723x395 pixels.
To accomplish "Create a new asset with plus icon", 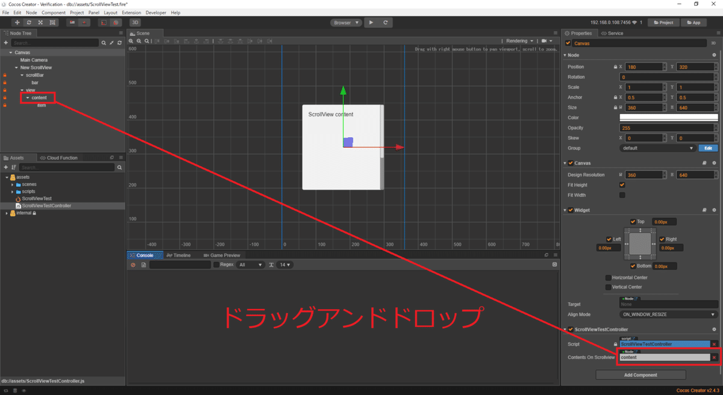I will pyautogui.click(x=6, y=167).
